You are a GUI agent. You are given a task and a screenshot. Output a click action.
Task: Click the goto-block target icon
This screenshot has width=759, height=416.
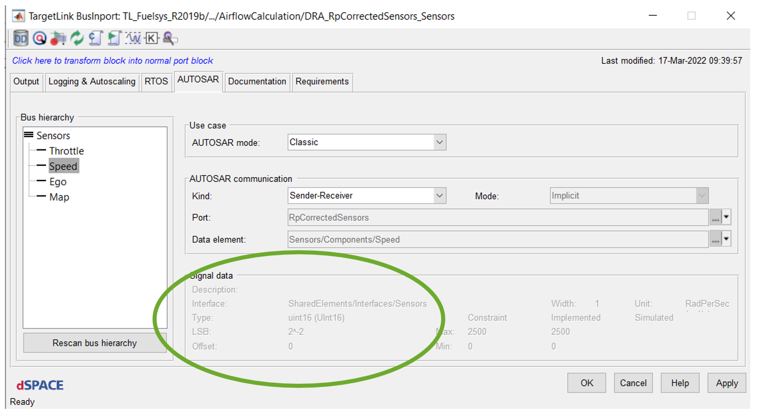[39, 38]
